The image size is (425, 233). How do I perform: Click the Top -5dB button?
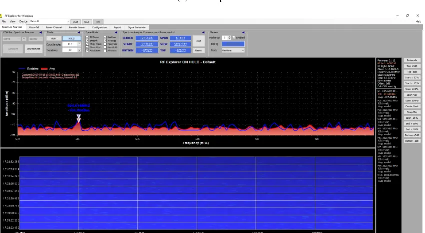pyautogui.click(x=412, y=72)
